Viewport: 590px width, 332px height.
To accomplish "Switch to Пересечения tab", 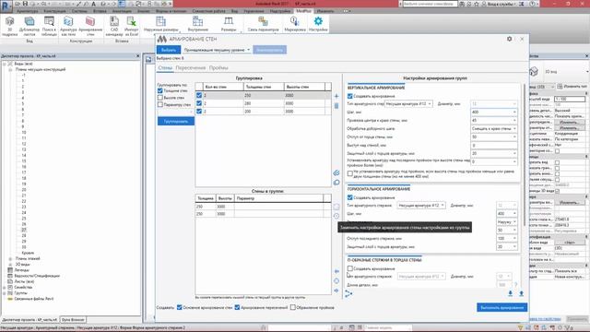I will (191, 67).
